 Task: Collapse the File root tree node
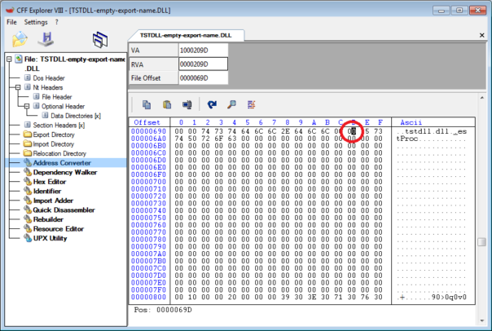9,59
